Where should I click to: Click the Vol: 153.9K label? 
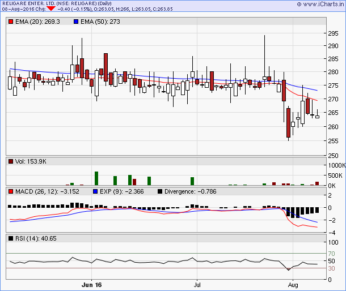[x=31, y=161]
